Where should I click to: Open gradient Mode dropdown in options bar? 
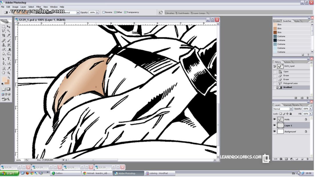point(78,13)
